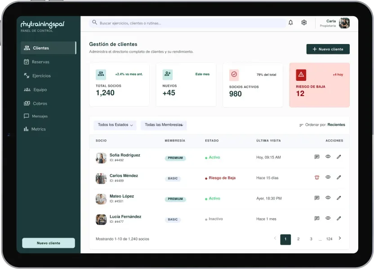Click the search field for ejercicios and clientes
Image resolution: width=374 pixels, height=269 pixels.
[x=187, y=23]
